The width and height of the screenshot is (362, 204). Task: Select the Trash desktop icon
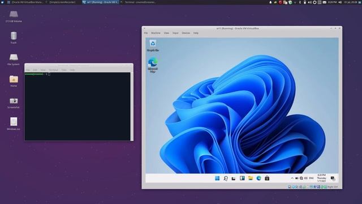14,38
